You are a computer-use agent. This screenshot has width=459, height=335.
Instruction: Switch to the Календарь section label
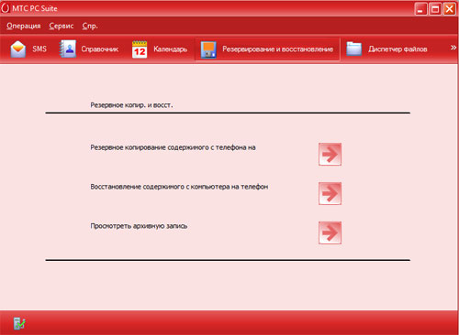coord(170,49)
